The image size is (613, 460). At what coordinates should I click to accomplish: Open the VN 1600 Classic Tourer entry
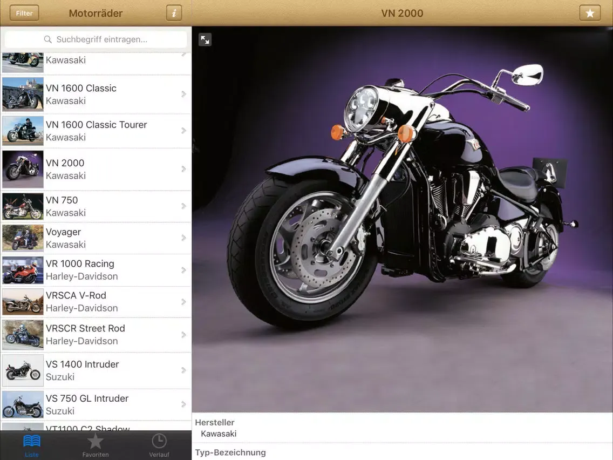point(96,131)
